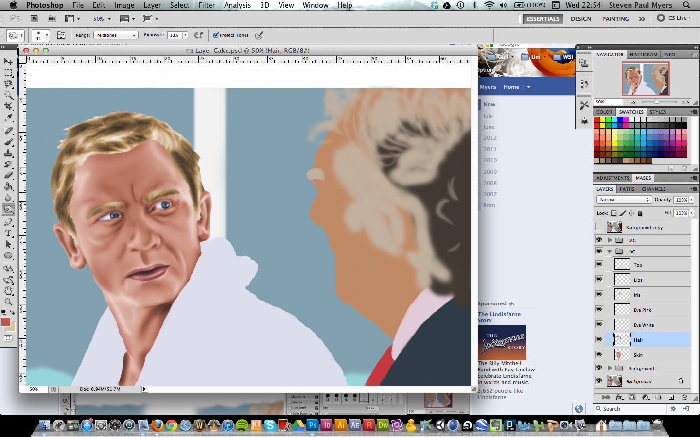
Task: Click 2012 in the browser timeline
Action: (x=490, y=138)
